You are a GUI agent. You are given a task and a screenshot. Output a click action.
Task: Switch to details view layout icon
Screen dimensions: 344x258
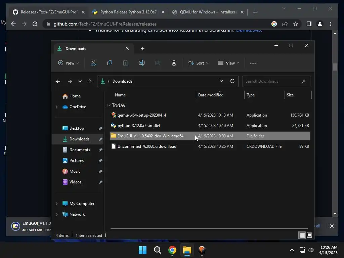pos(302,235)
